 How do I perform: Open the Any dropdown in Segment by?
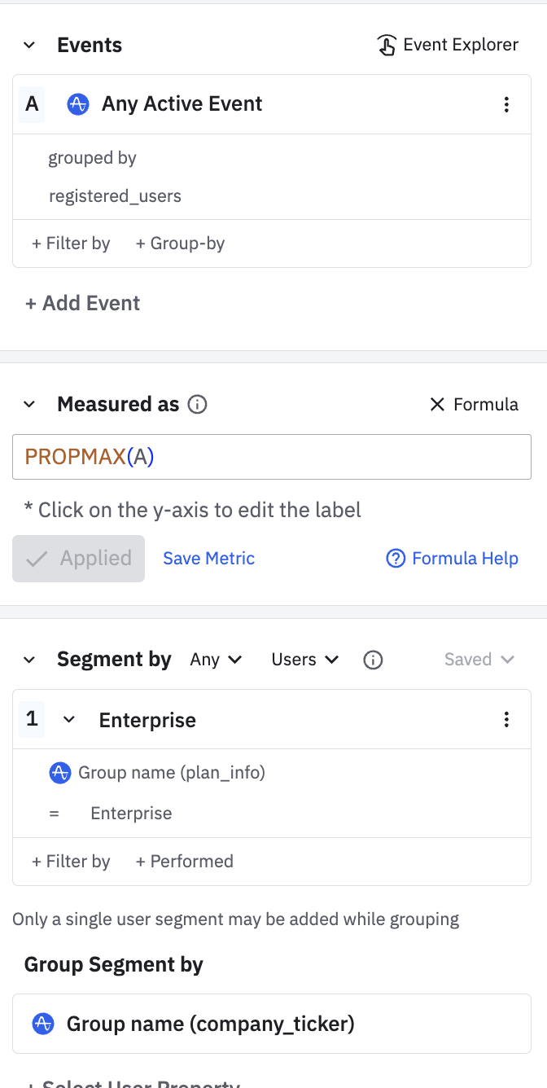point(216,660)
